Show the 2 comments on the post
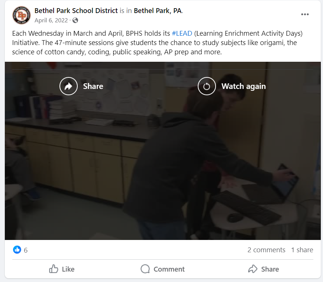 [x=267, y=250]
